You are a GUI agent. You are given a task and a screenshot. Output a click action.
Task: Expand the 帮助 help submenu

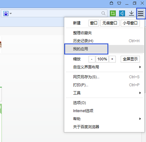pyautogui.click(x=104, y=119)
